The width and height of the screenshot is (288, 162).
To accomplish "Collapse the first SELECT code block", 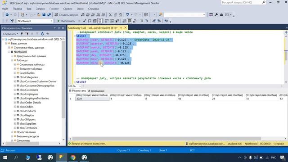I will (75, 36).
